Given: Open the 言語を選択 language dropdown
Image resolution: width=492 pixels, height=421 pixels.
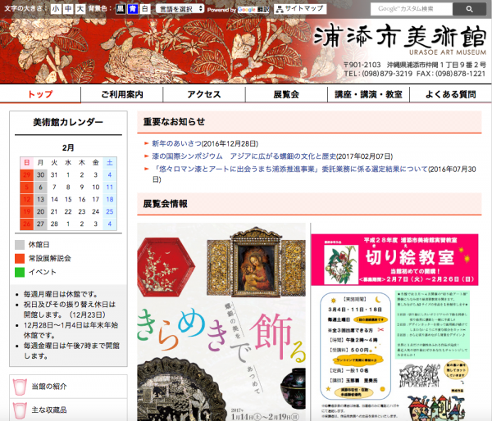Looking at the screenshot, I should (180, 9).
